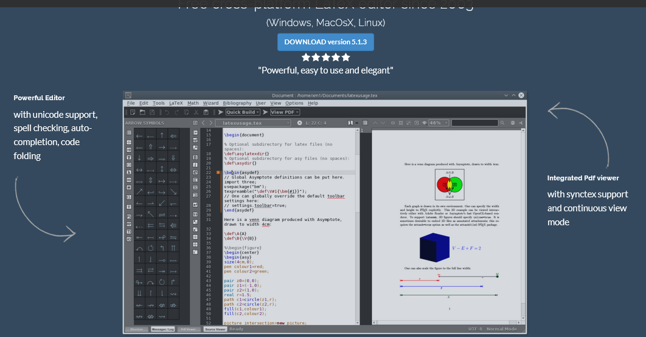Click the PDF search magnifier icon
This screenshot has height=337, width=646.
tap(502, 123)
